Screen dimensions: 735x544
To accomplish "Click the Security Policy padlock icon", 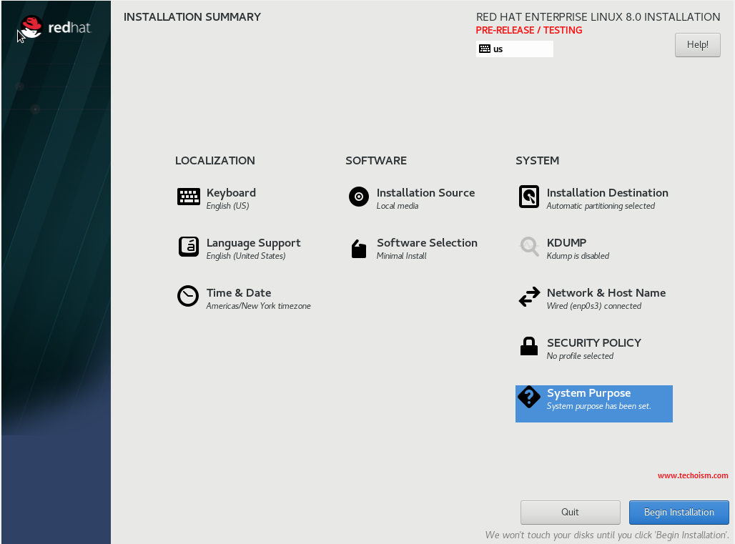I will tap(529, 346).
